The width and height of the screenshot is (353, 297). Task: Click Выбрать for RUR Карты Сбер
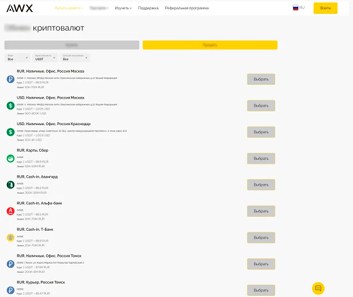pyautogui.click(x=261, y=159)
